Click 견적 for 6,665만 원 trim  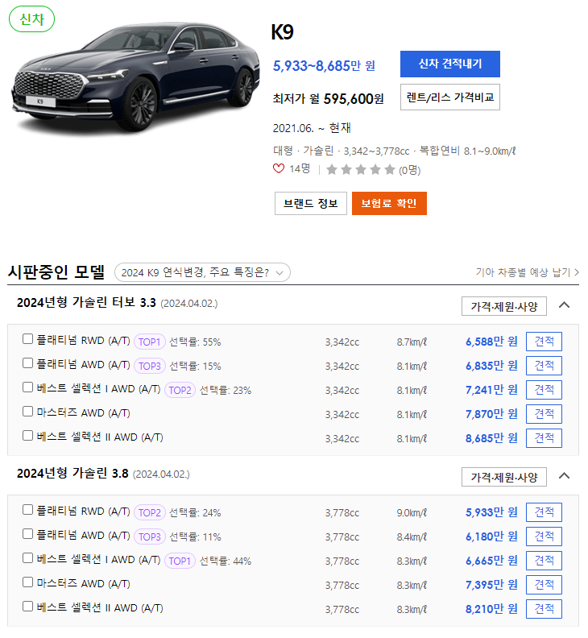coord(544,561)
